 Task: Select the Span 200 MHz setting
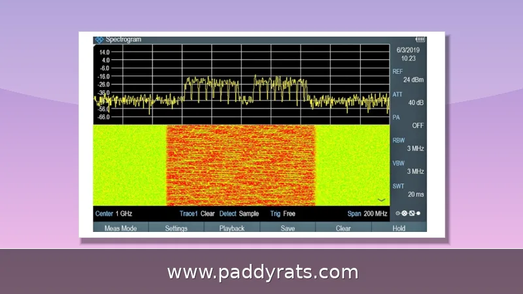pos(367,214)
